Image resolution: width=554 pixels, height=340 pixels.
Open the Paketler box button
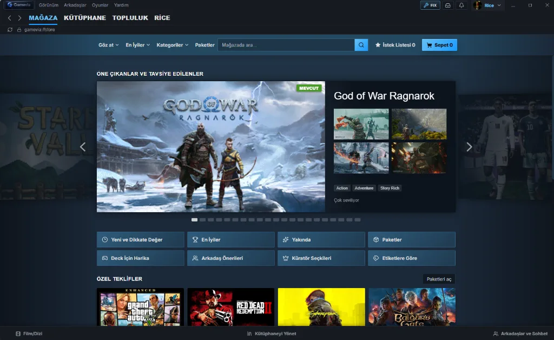point(412,240)
